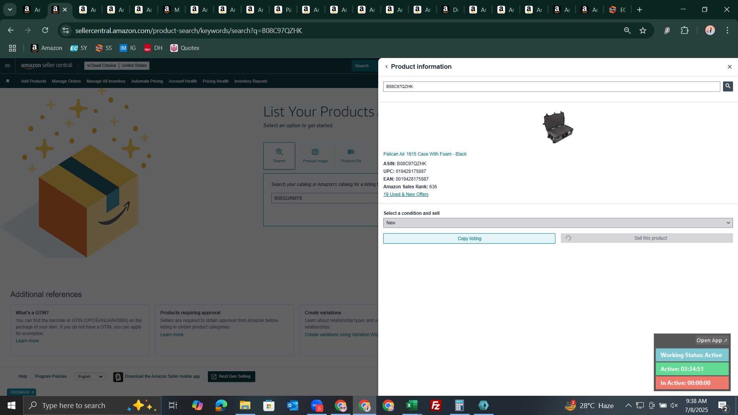Open the SS bookmark

(104, 48)
